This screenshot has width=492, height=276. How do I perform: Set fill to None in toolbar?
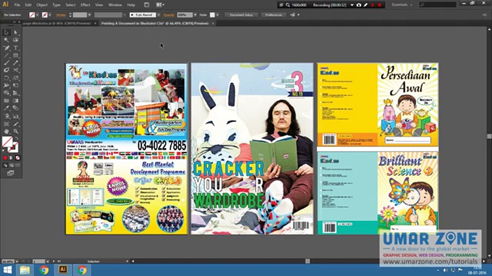point(17,158)
